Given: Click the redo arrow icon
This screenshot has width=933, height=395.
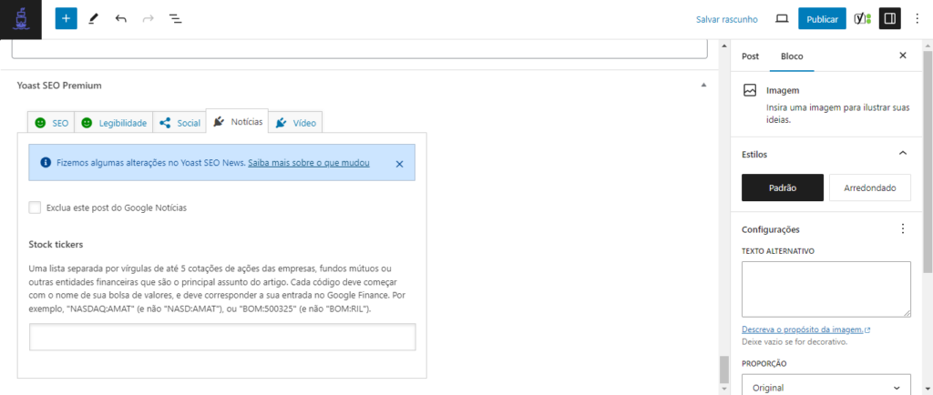Looking at the screenshot, I should [x=149, y=19].
